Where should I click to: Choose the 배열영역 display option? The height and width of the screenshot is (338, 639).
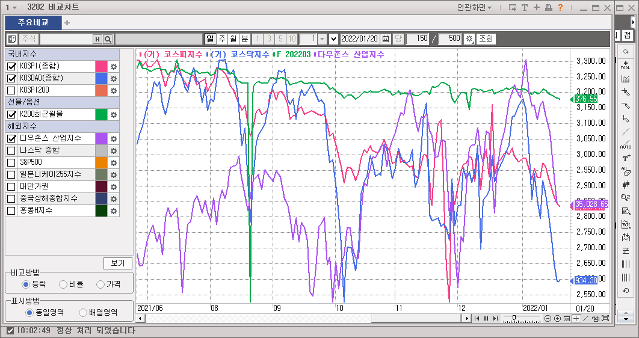tap(83, 313)
